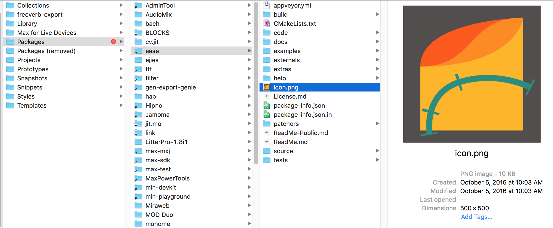The height and width of the screenshot is (228, 553).
Task: Expand the Collections folder arrow
Action: (121, 5)
